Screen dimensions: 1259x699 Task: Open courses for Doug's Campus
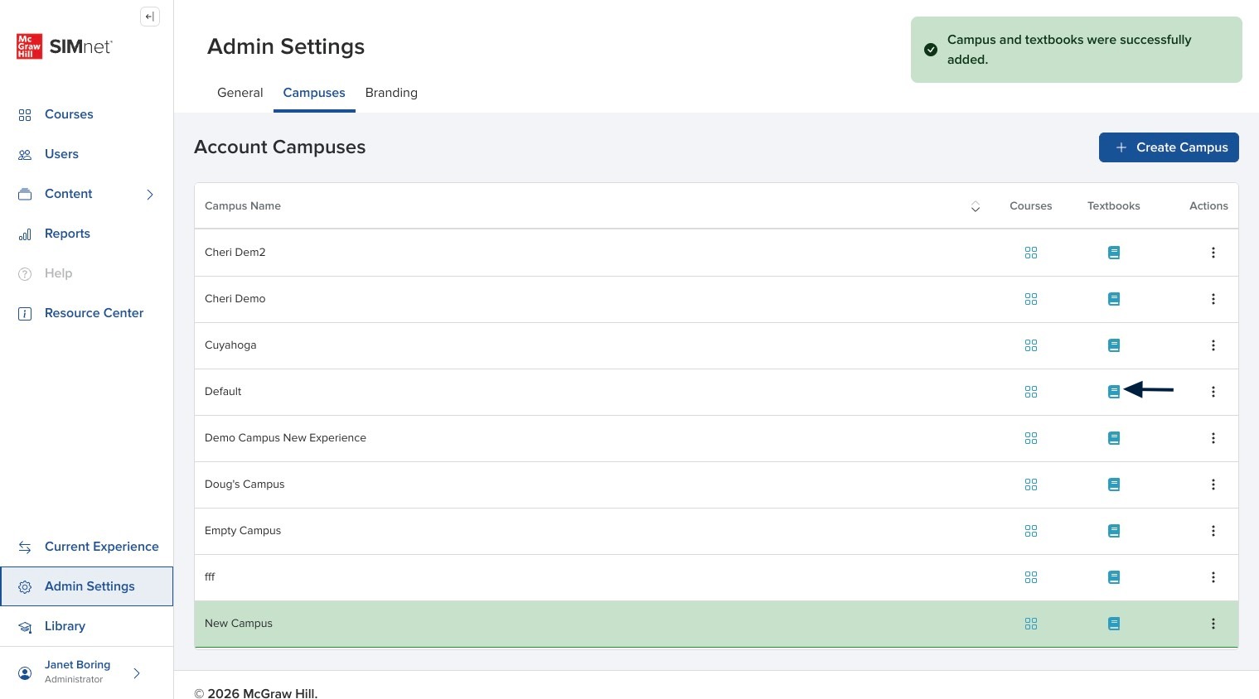point(1031,484)
